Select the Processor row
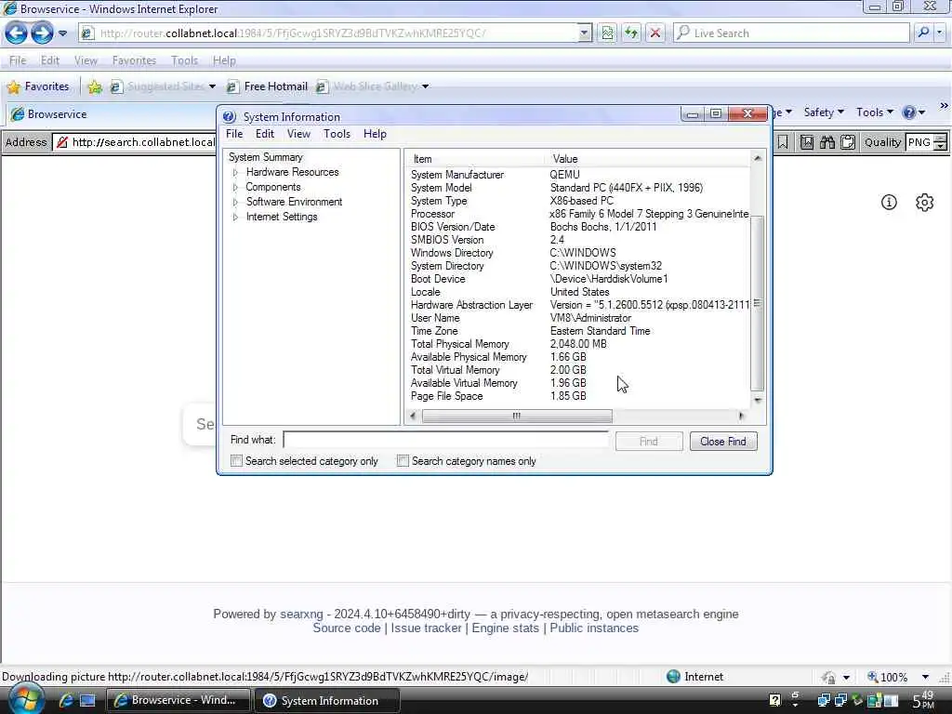952x714 pixels. coord(578,214)
